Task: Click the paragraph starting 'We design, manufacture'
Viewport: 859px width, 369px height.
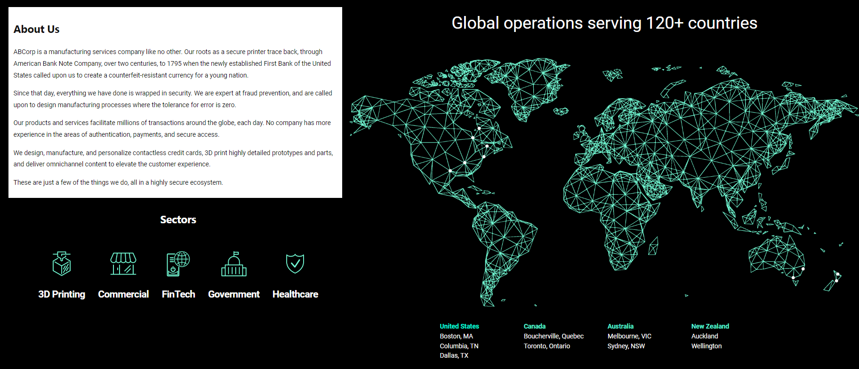Action: (173, 158)
